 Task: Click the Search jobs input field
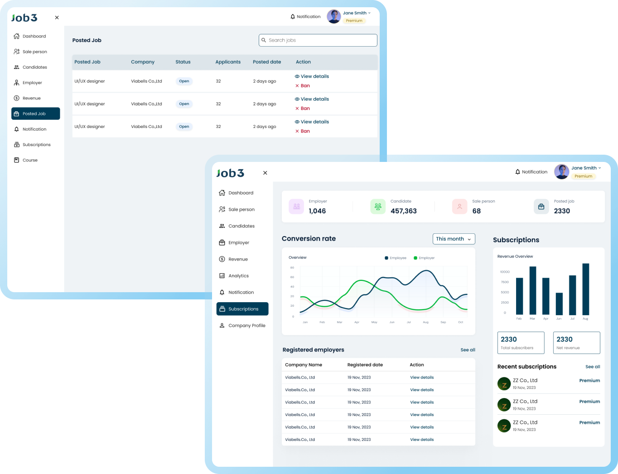click(318, 40)
